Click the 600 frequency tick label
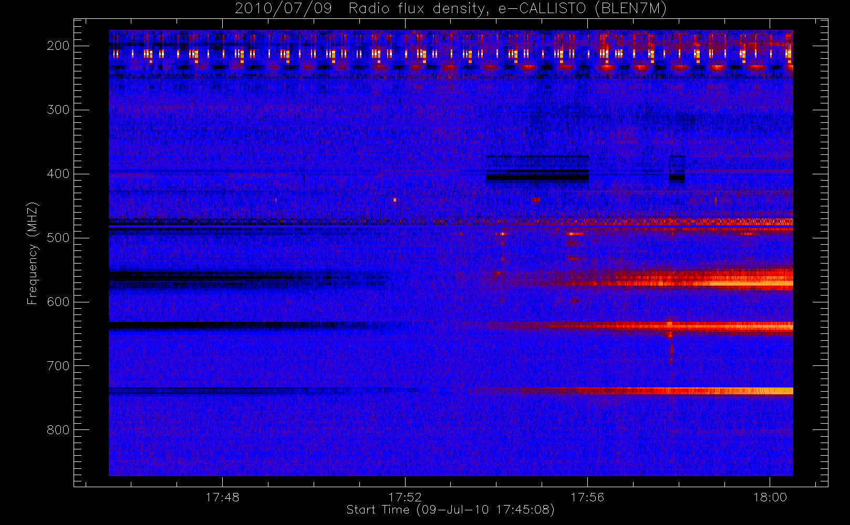 (58, 302)
